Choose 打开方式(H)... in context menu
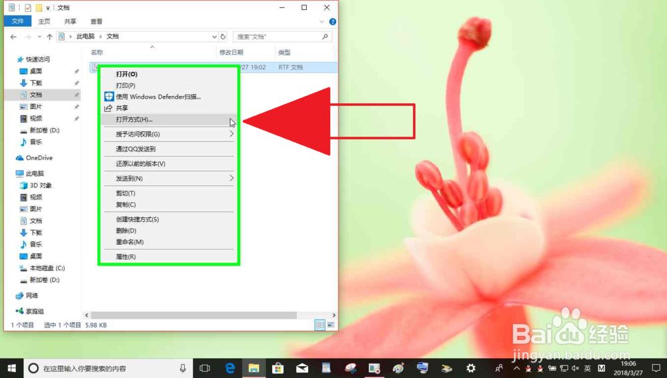 pyautogui.click(x=169, y=119)
